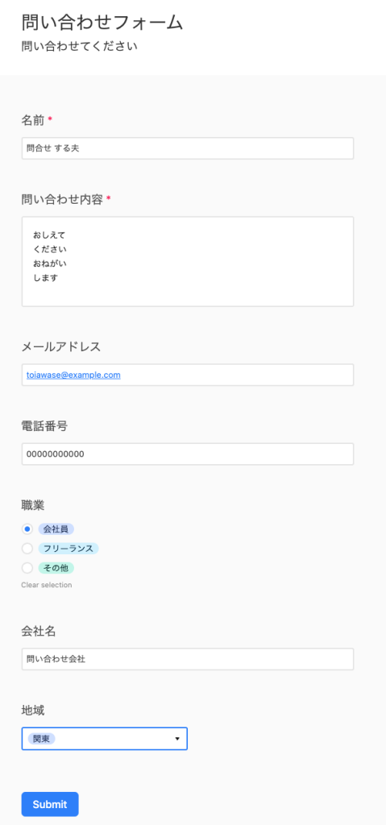Select the 会社員 radio button
This screenshot has width=386, height=825.
tap(27, 529)
